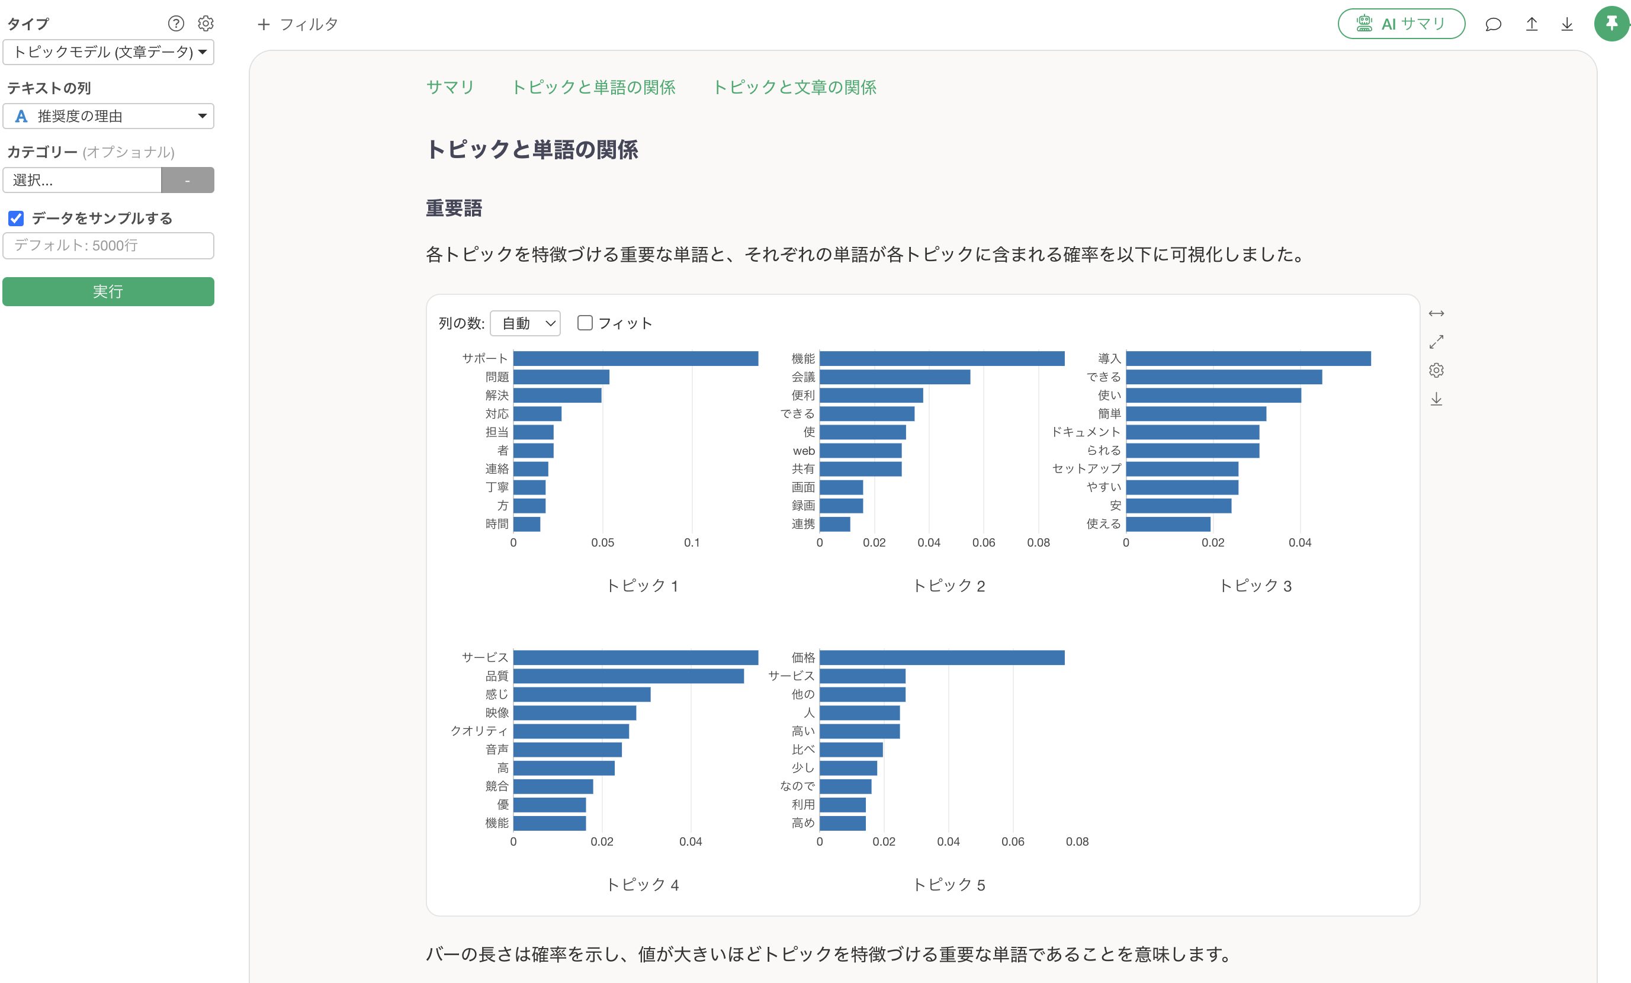The height and width of the screenshot is (983, 1631).
Task: Click the トピック 3 chart title
Action: click(x=1255, y=586)
